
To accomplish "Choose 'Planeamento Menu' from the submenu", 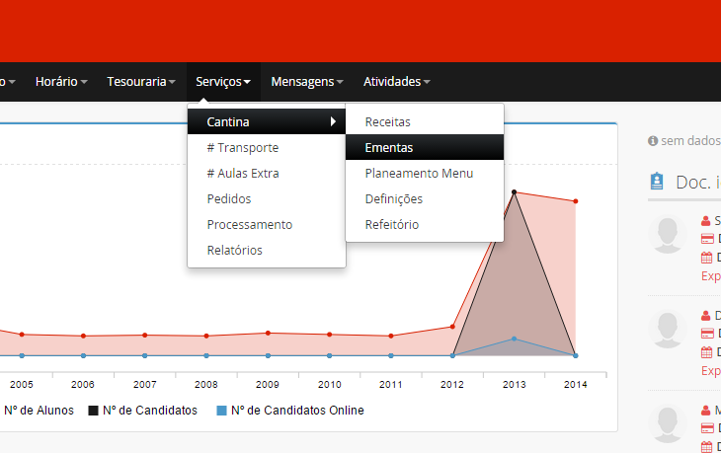I will (419, 174).
